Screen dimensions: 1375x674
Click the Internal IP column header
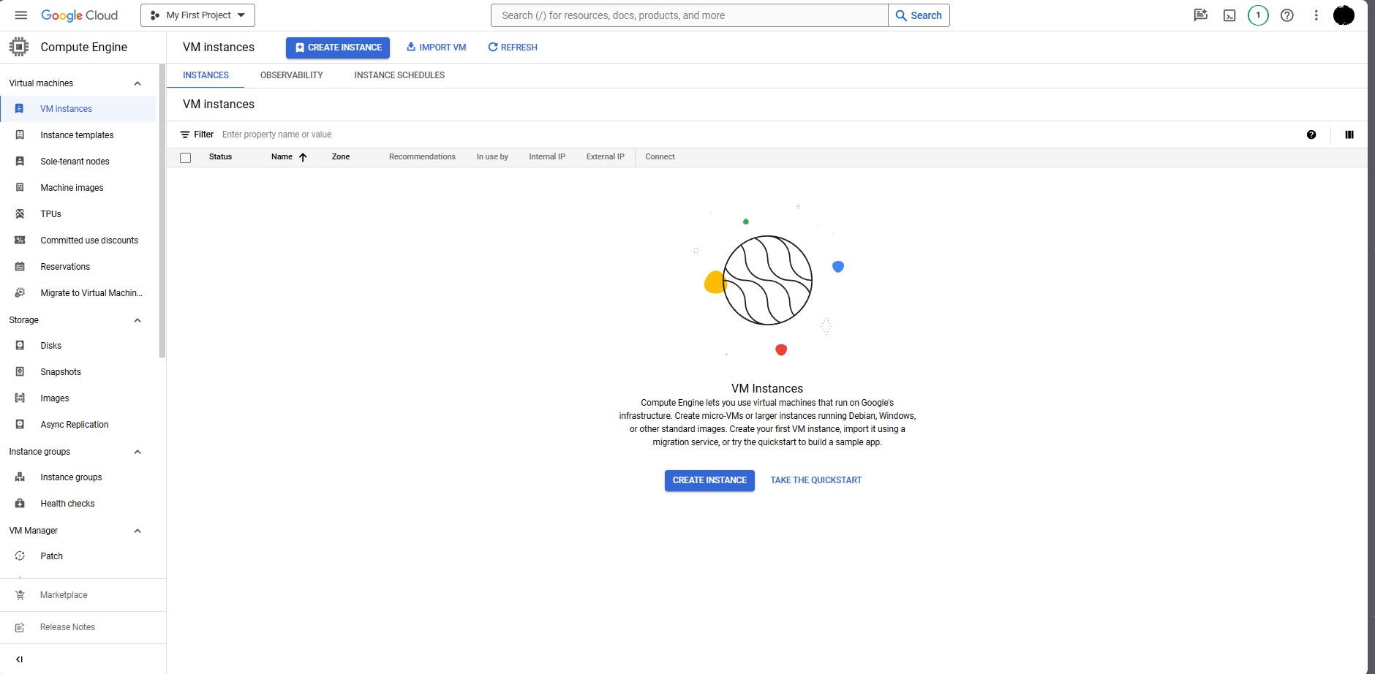[x=547, y=157]
